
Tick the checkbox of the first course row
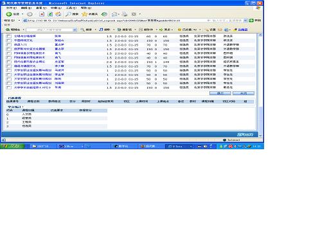coord(9,36)
